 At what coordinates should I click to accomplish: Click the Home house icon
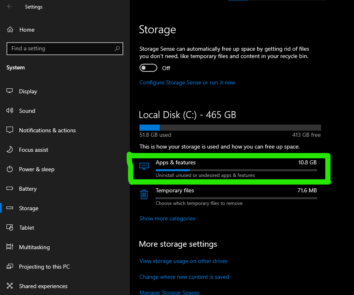[x=10, y=30]
